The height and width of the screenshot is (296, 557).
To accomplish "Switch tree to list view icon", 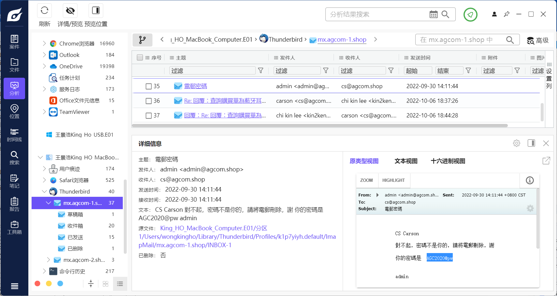I will [120, 284].
